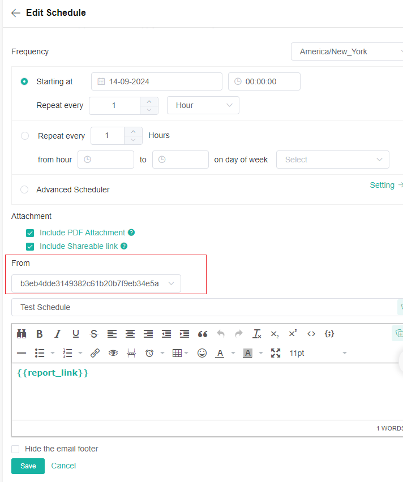This screenshot has width=403, height=482.
Task: Insert a link with the chain icon
Action: pos(95,353)
